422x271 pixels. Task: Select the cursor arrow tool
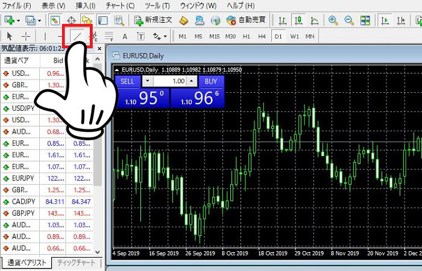pos(10,36)
